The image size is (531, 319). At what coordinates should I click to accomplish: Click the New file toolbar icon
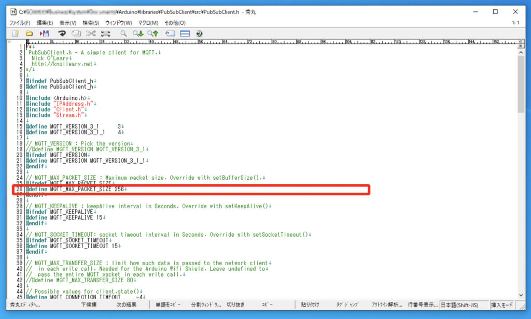16,34
